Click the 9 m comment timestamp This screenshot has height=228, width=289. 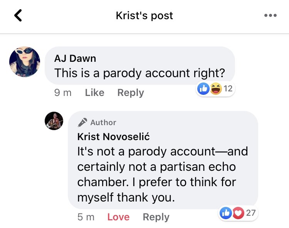click(63, 93)
